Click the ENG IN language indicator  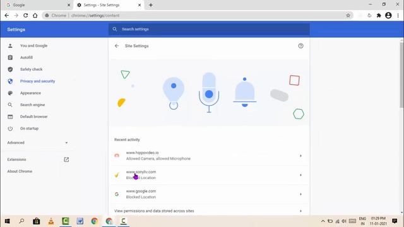[362, 221]
